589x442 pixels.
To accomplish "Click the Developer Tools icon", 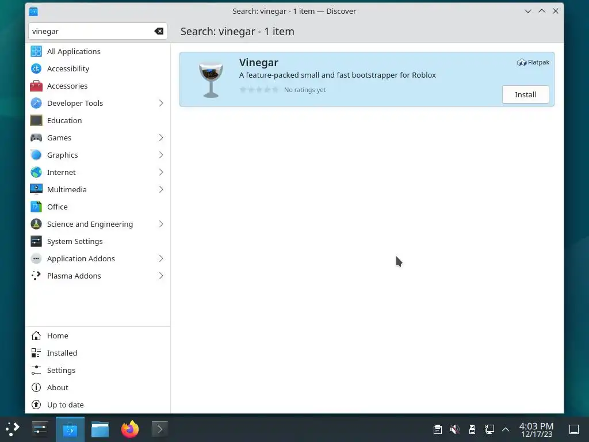I will 36,104.
